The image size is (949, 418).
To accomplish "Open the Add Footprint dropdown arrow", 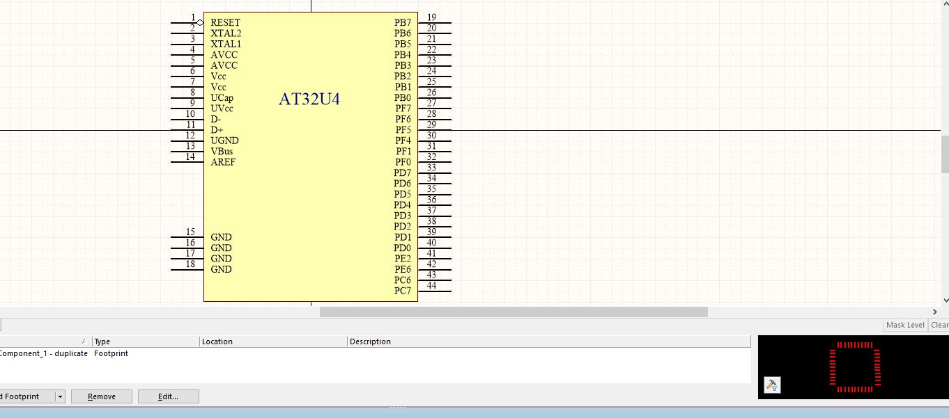I will [60, 396].
